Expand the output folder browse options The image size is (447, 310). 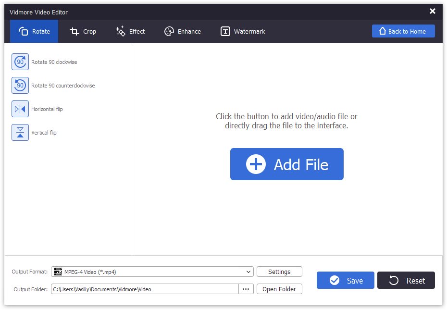point(246,289)
